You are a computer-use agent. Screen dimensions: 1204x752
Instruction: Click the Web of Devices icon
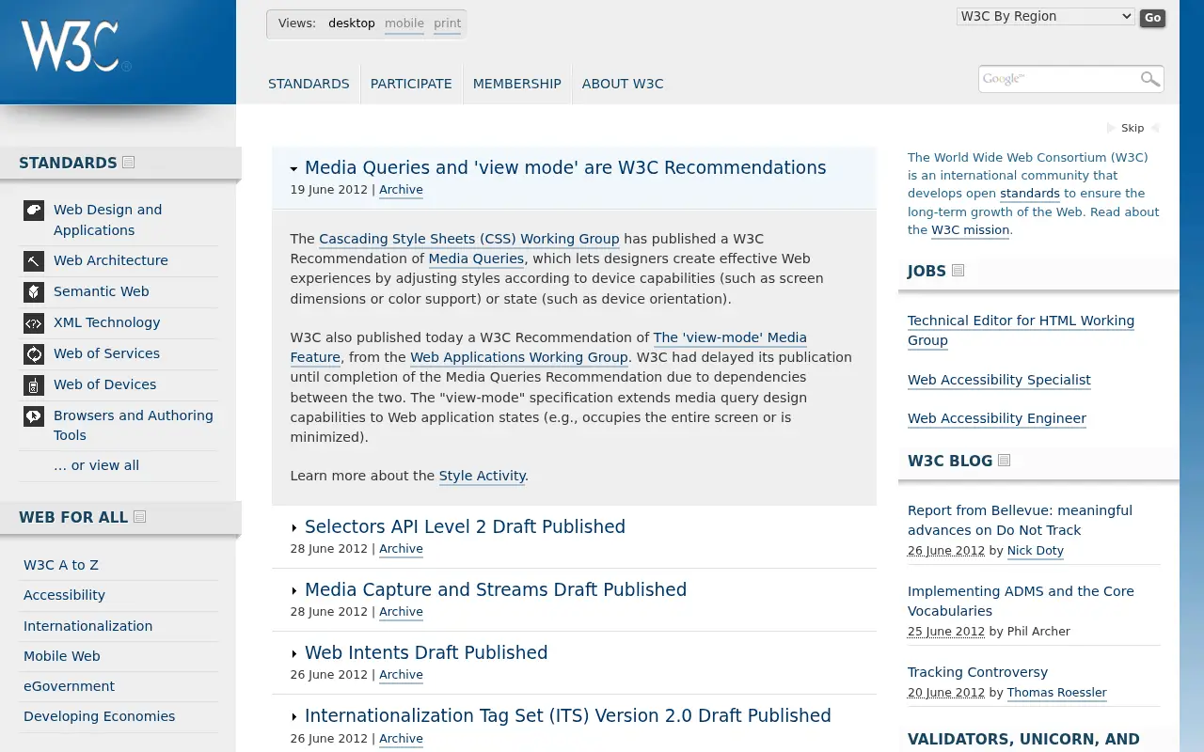click(34, 384)
